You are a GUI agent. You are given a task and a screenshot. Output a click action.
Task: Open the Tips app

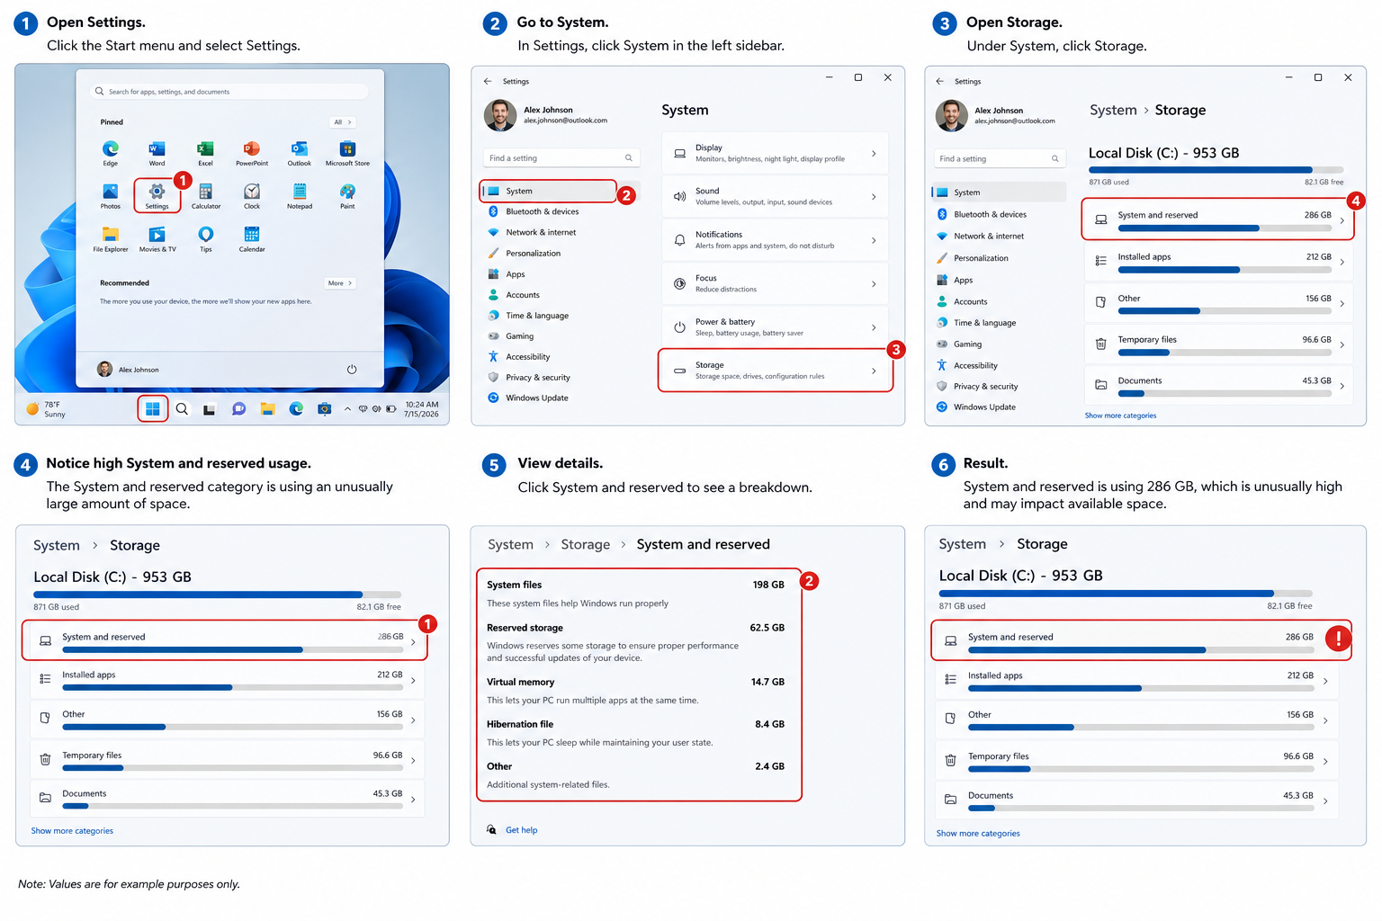pyautogui.click(x=205, y=238)
